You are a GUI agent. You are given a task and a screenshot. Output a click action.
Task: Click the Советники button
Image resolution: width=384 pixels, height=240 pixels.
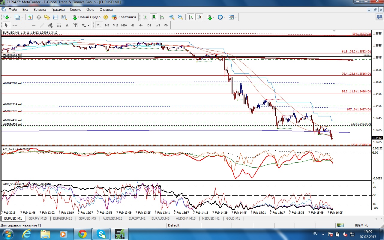tap(124, 17)
